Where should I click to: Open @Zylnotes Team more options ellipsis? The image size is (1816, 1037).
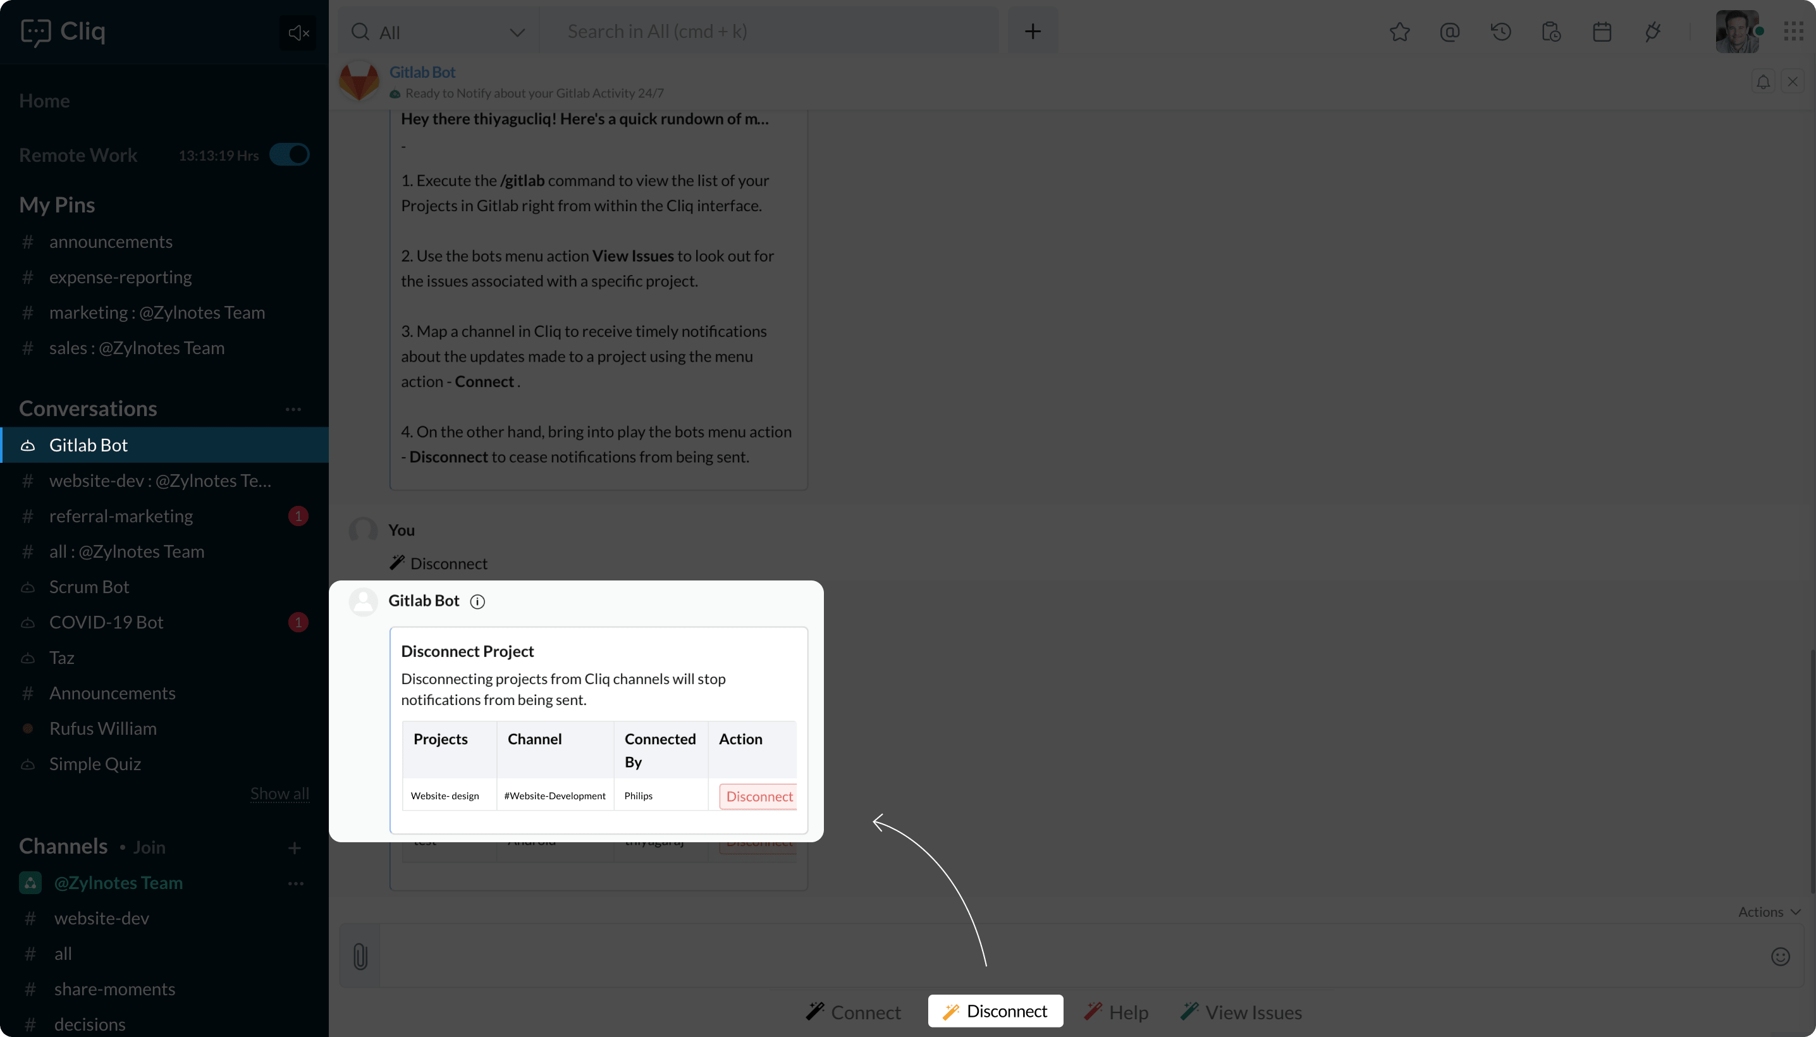pos(295,883)
